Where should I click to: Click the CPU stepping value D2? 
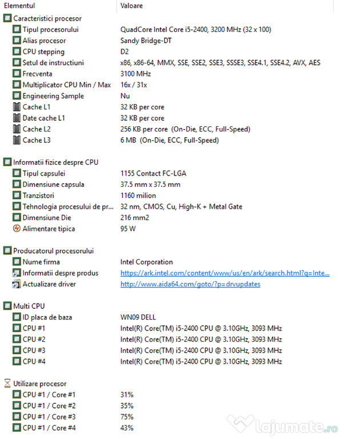tap(125, 51)
